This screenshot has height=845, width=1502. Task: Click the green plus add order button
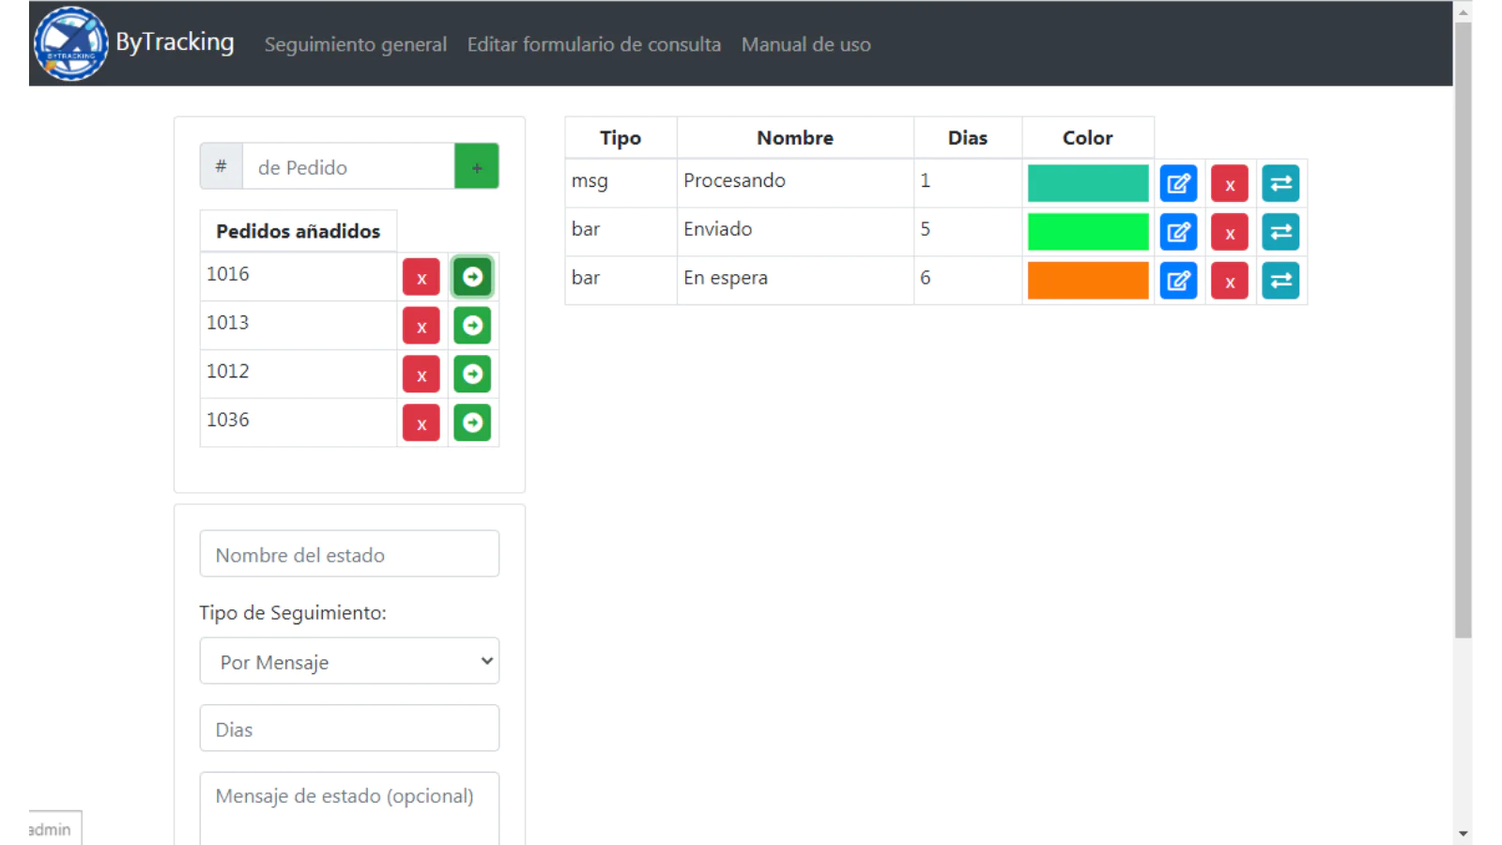(477, 166)
